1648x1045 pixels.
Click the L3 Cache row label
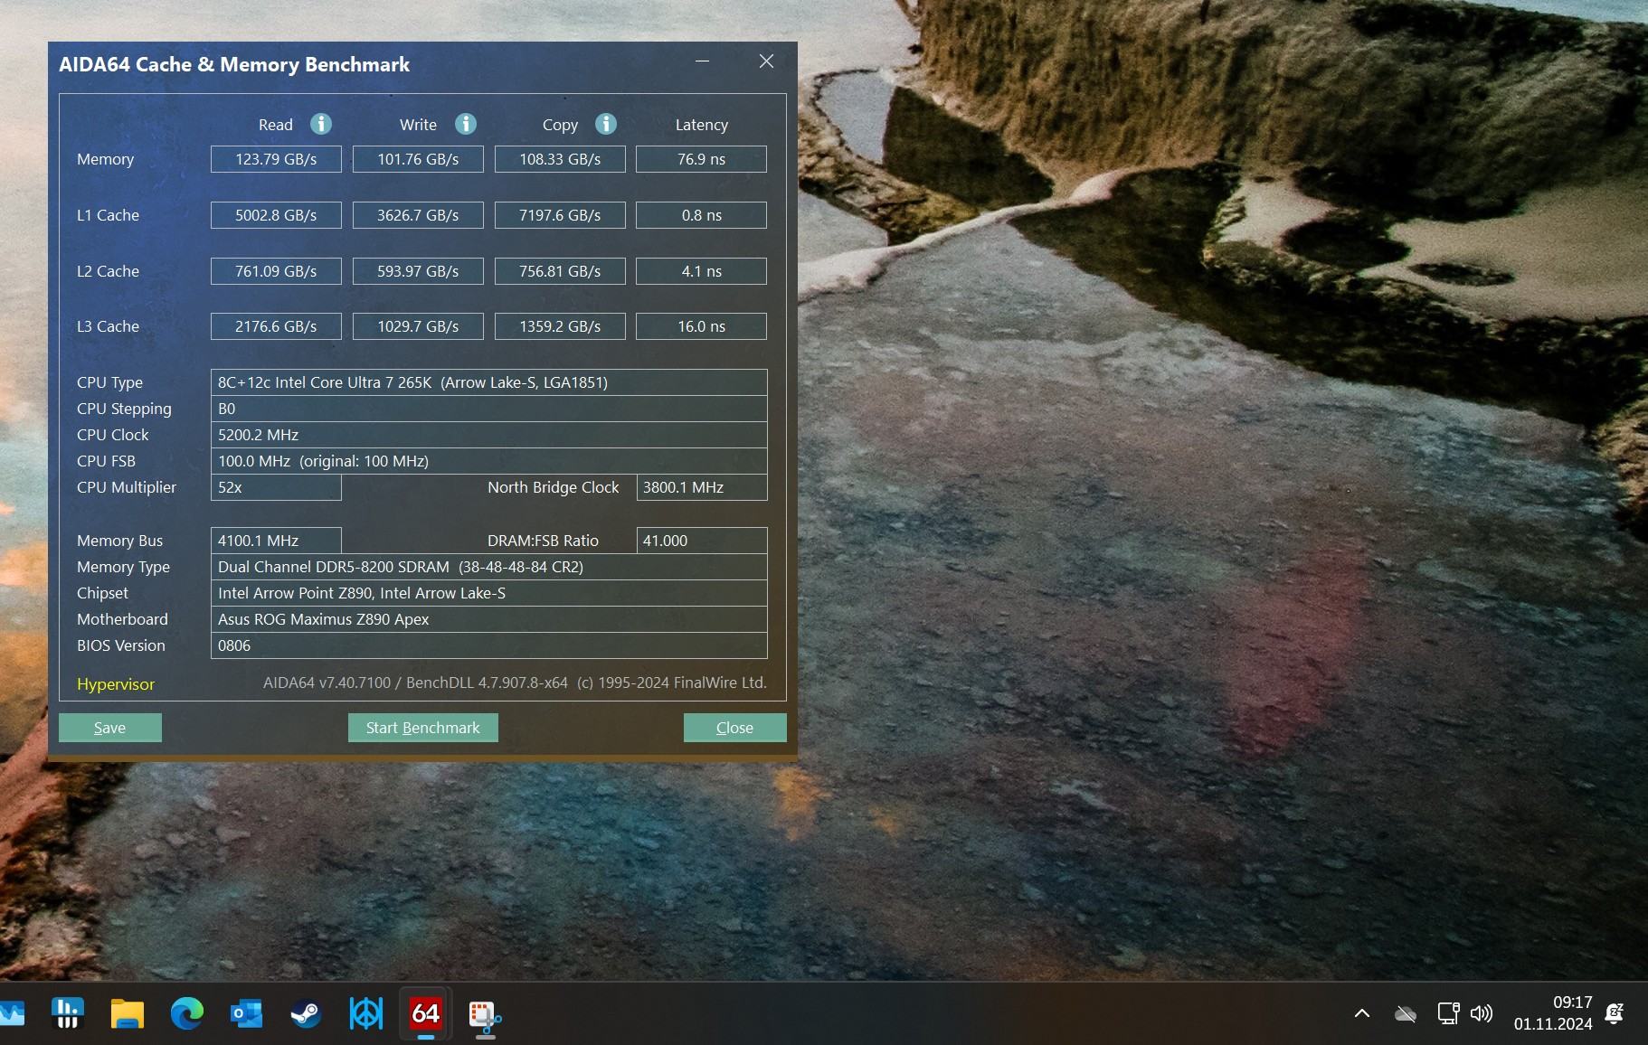point(108,326)
